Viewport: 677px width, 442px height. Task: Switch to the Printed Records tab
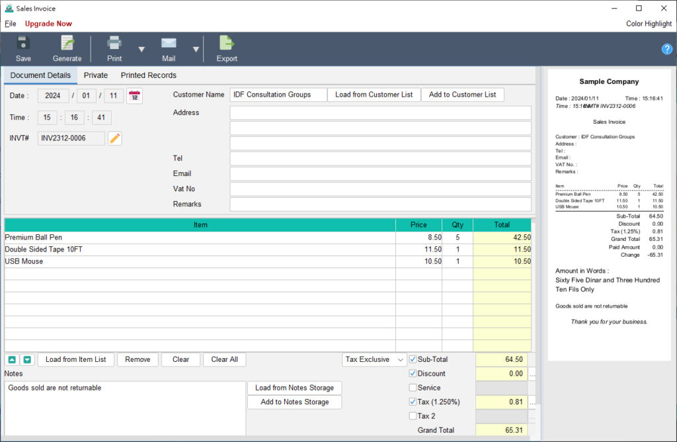click(x=149, y=75)
